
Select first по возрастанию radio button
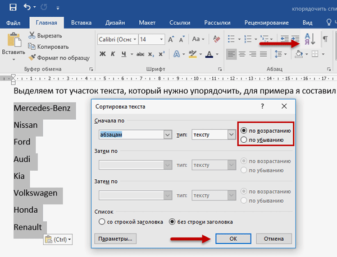coord(244,130)
